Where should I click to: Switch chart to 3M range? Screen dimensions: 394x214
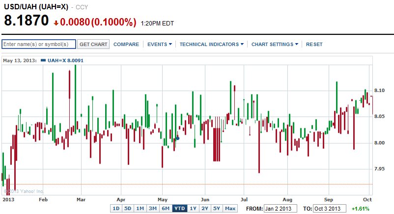coord(153,209)
